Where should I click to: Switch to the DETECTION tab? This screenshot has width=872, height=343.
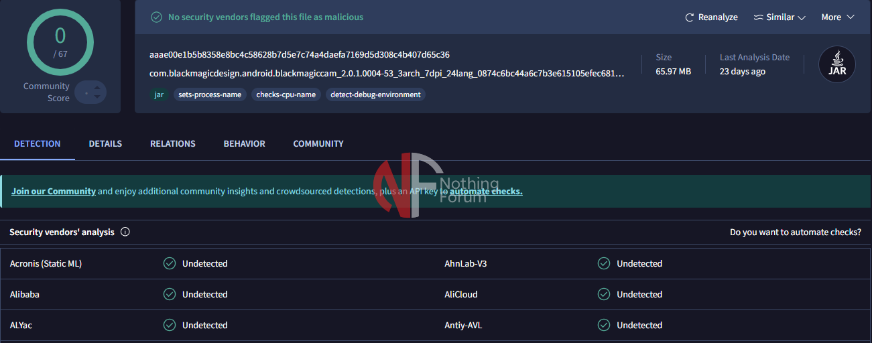(38, 144)
